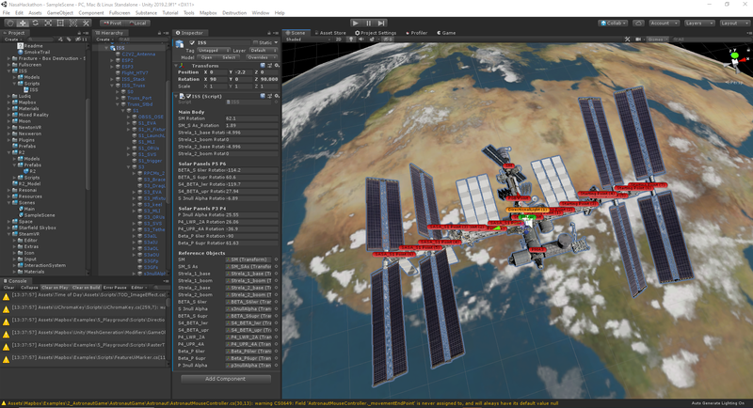Select the Scale tool in the toolbar
Viewport: 753px width, 408px height.
(48, 23)
